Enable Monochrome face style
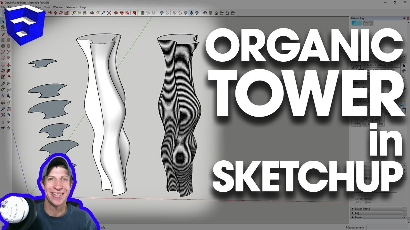Screen dimensions: 410x230 pyautogui.click(x=197, y=13)
